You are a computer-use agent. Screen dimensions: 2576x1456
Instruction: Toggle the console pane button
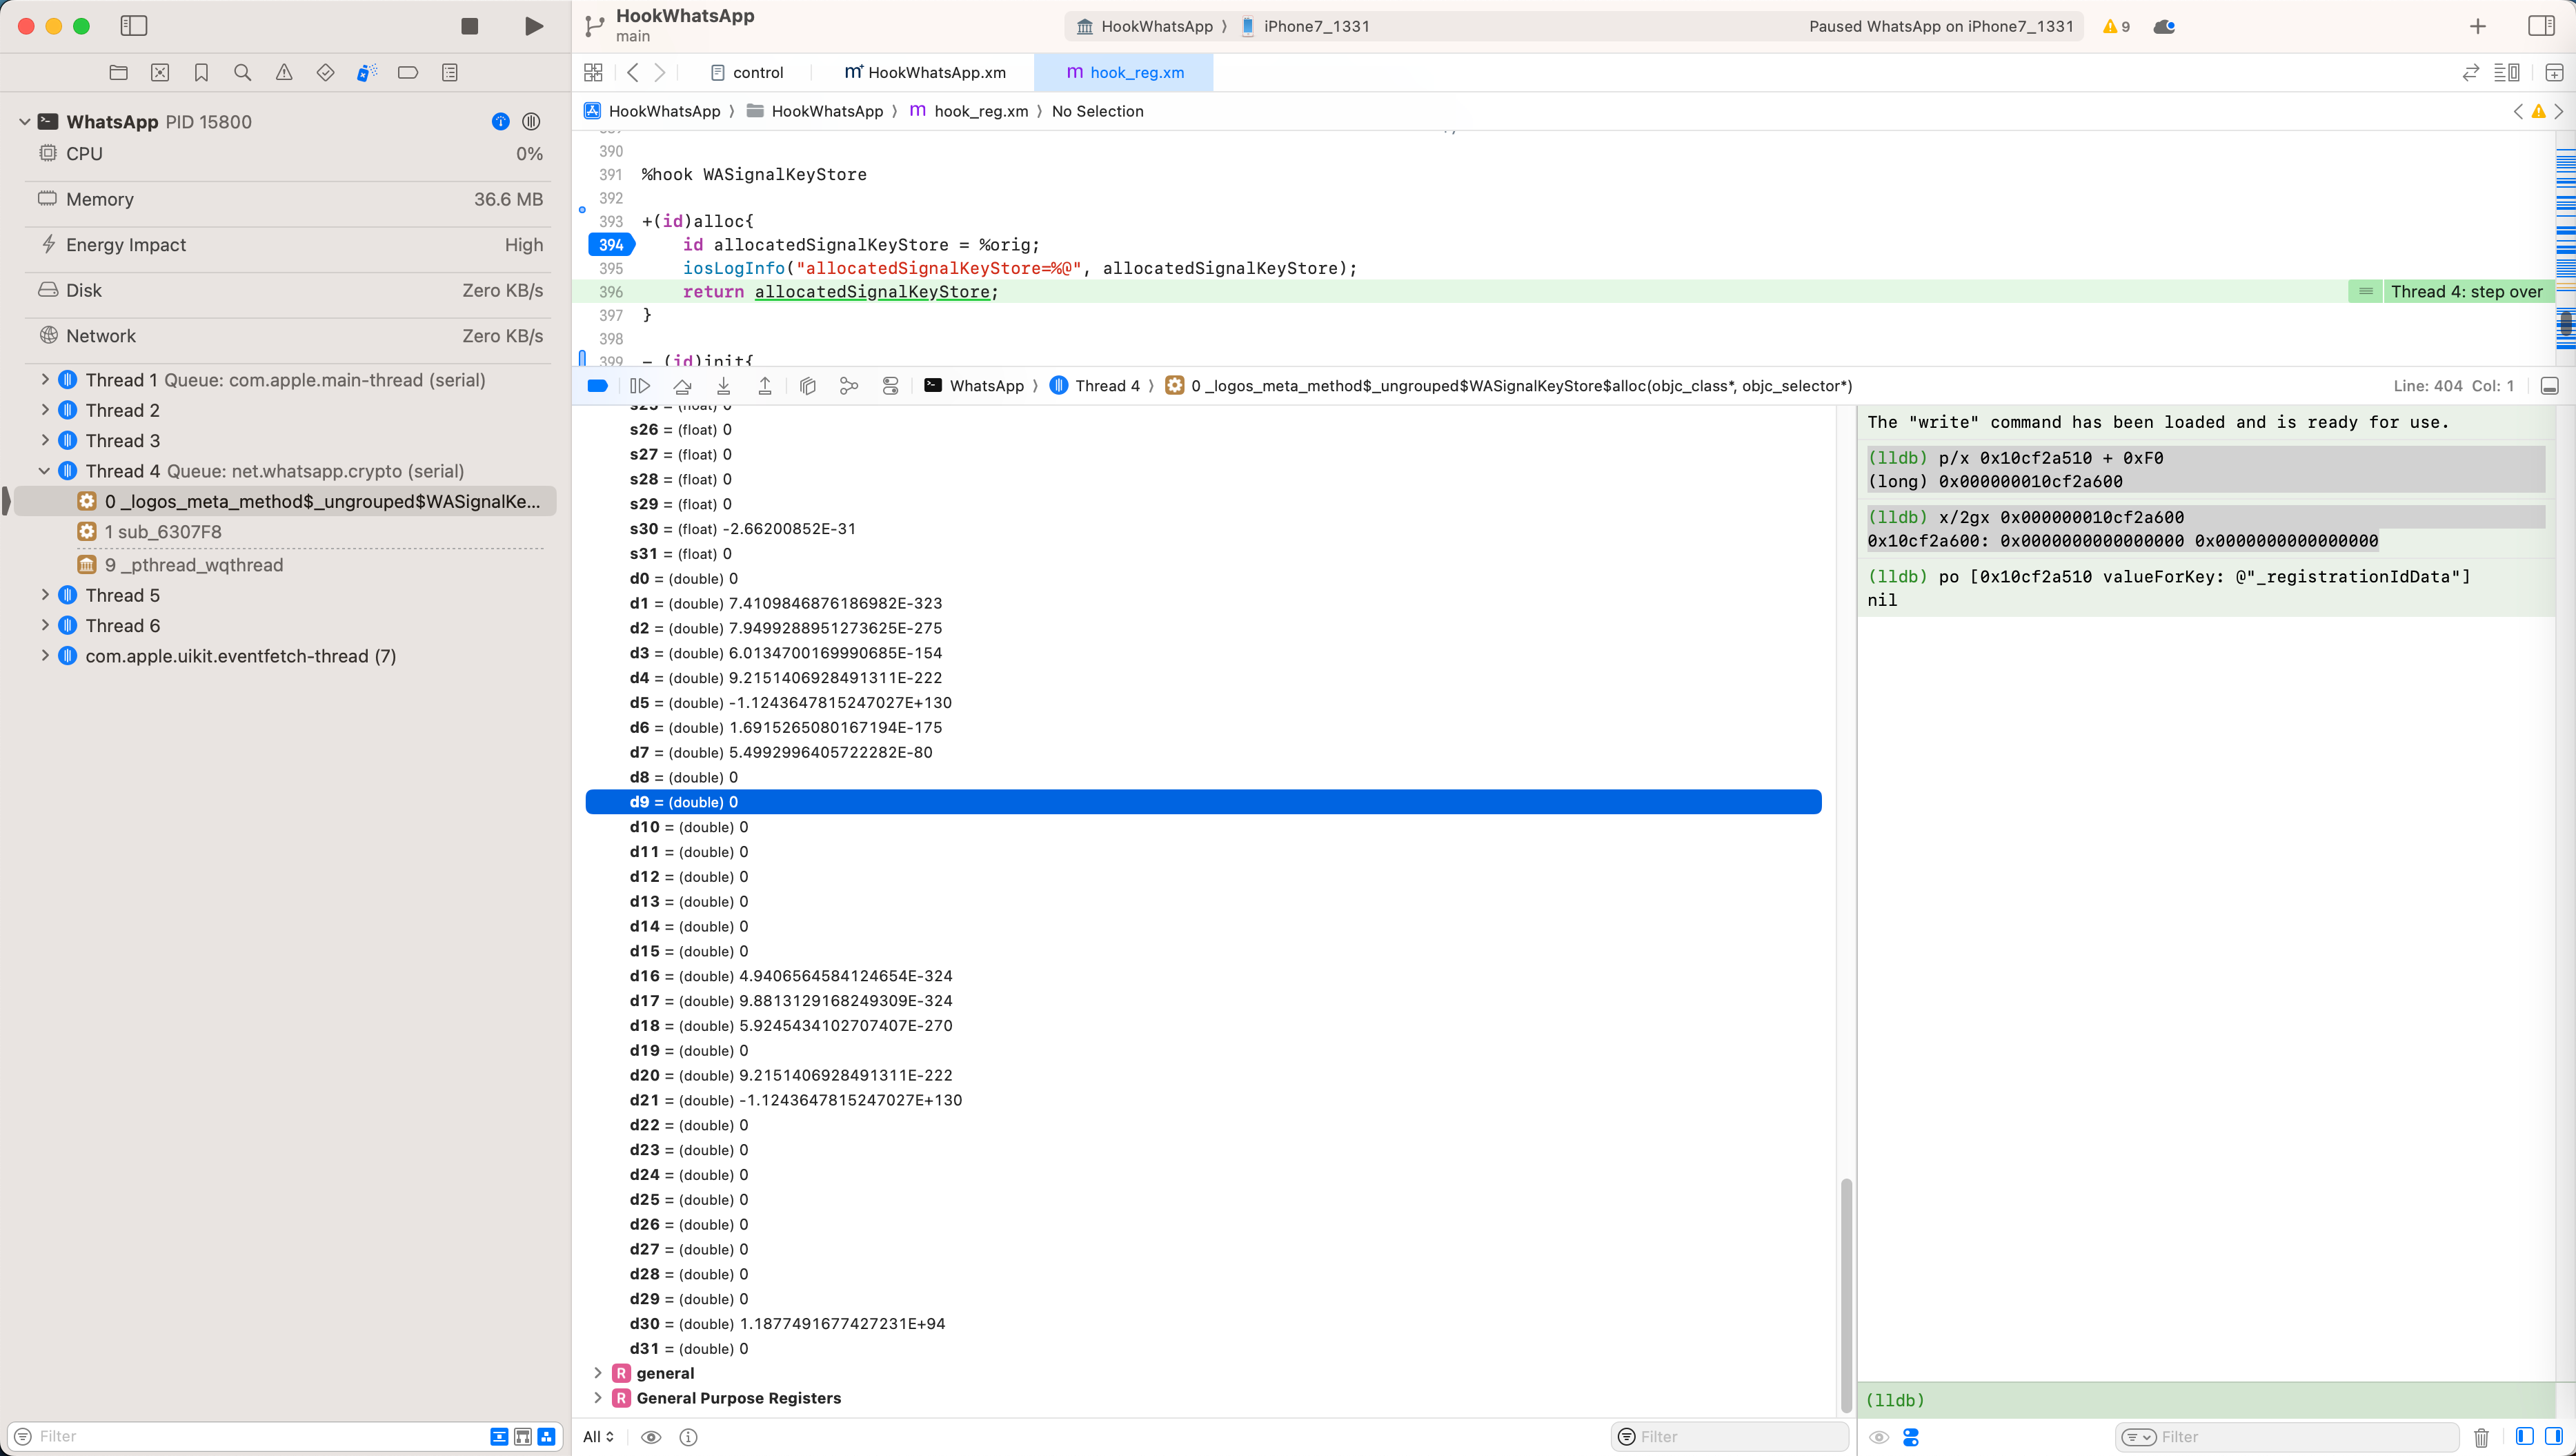click(2553, 1437)
